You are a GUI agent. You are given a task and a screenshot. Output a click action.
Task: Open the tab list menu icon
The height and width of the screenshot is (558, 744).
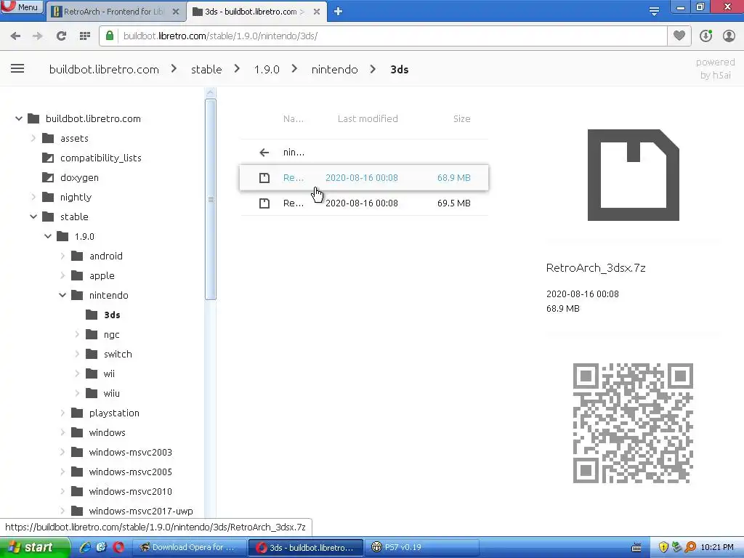click(654, 11)
